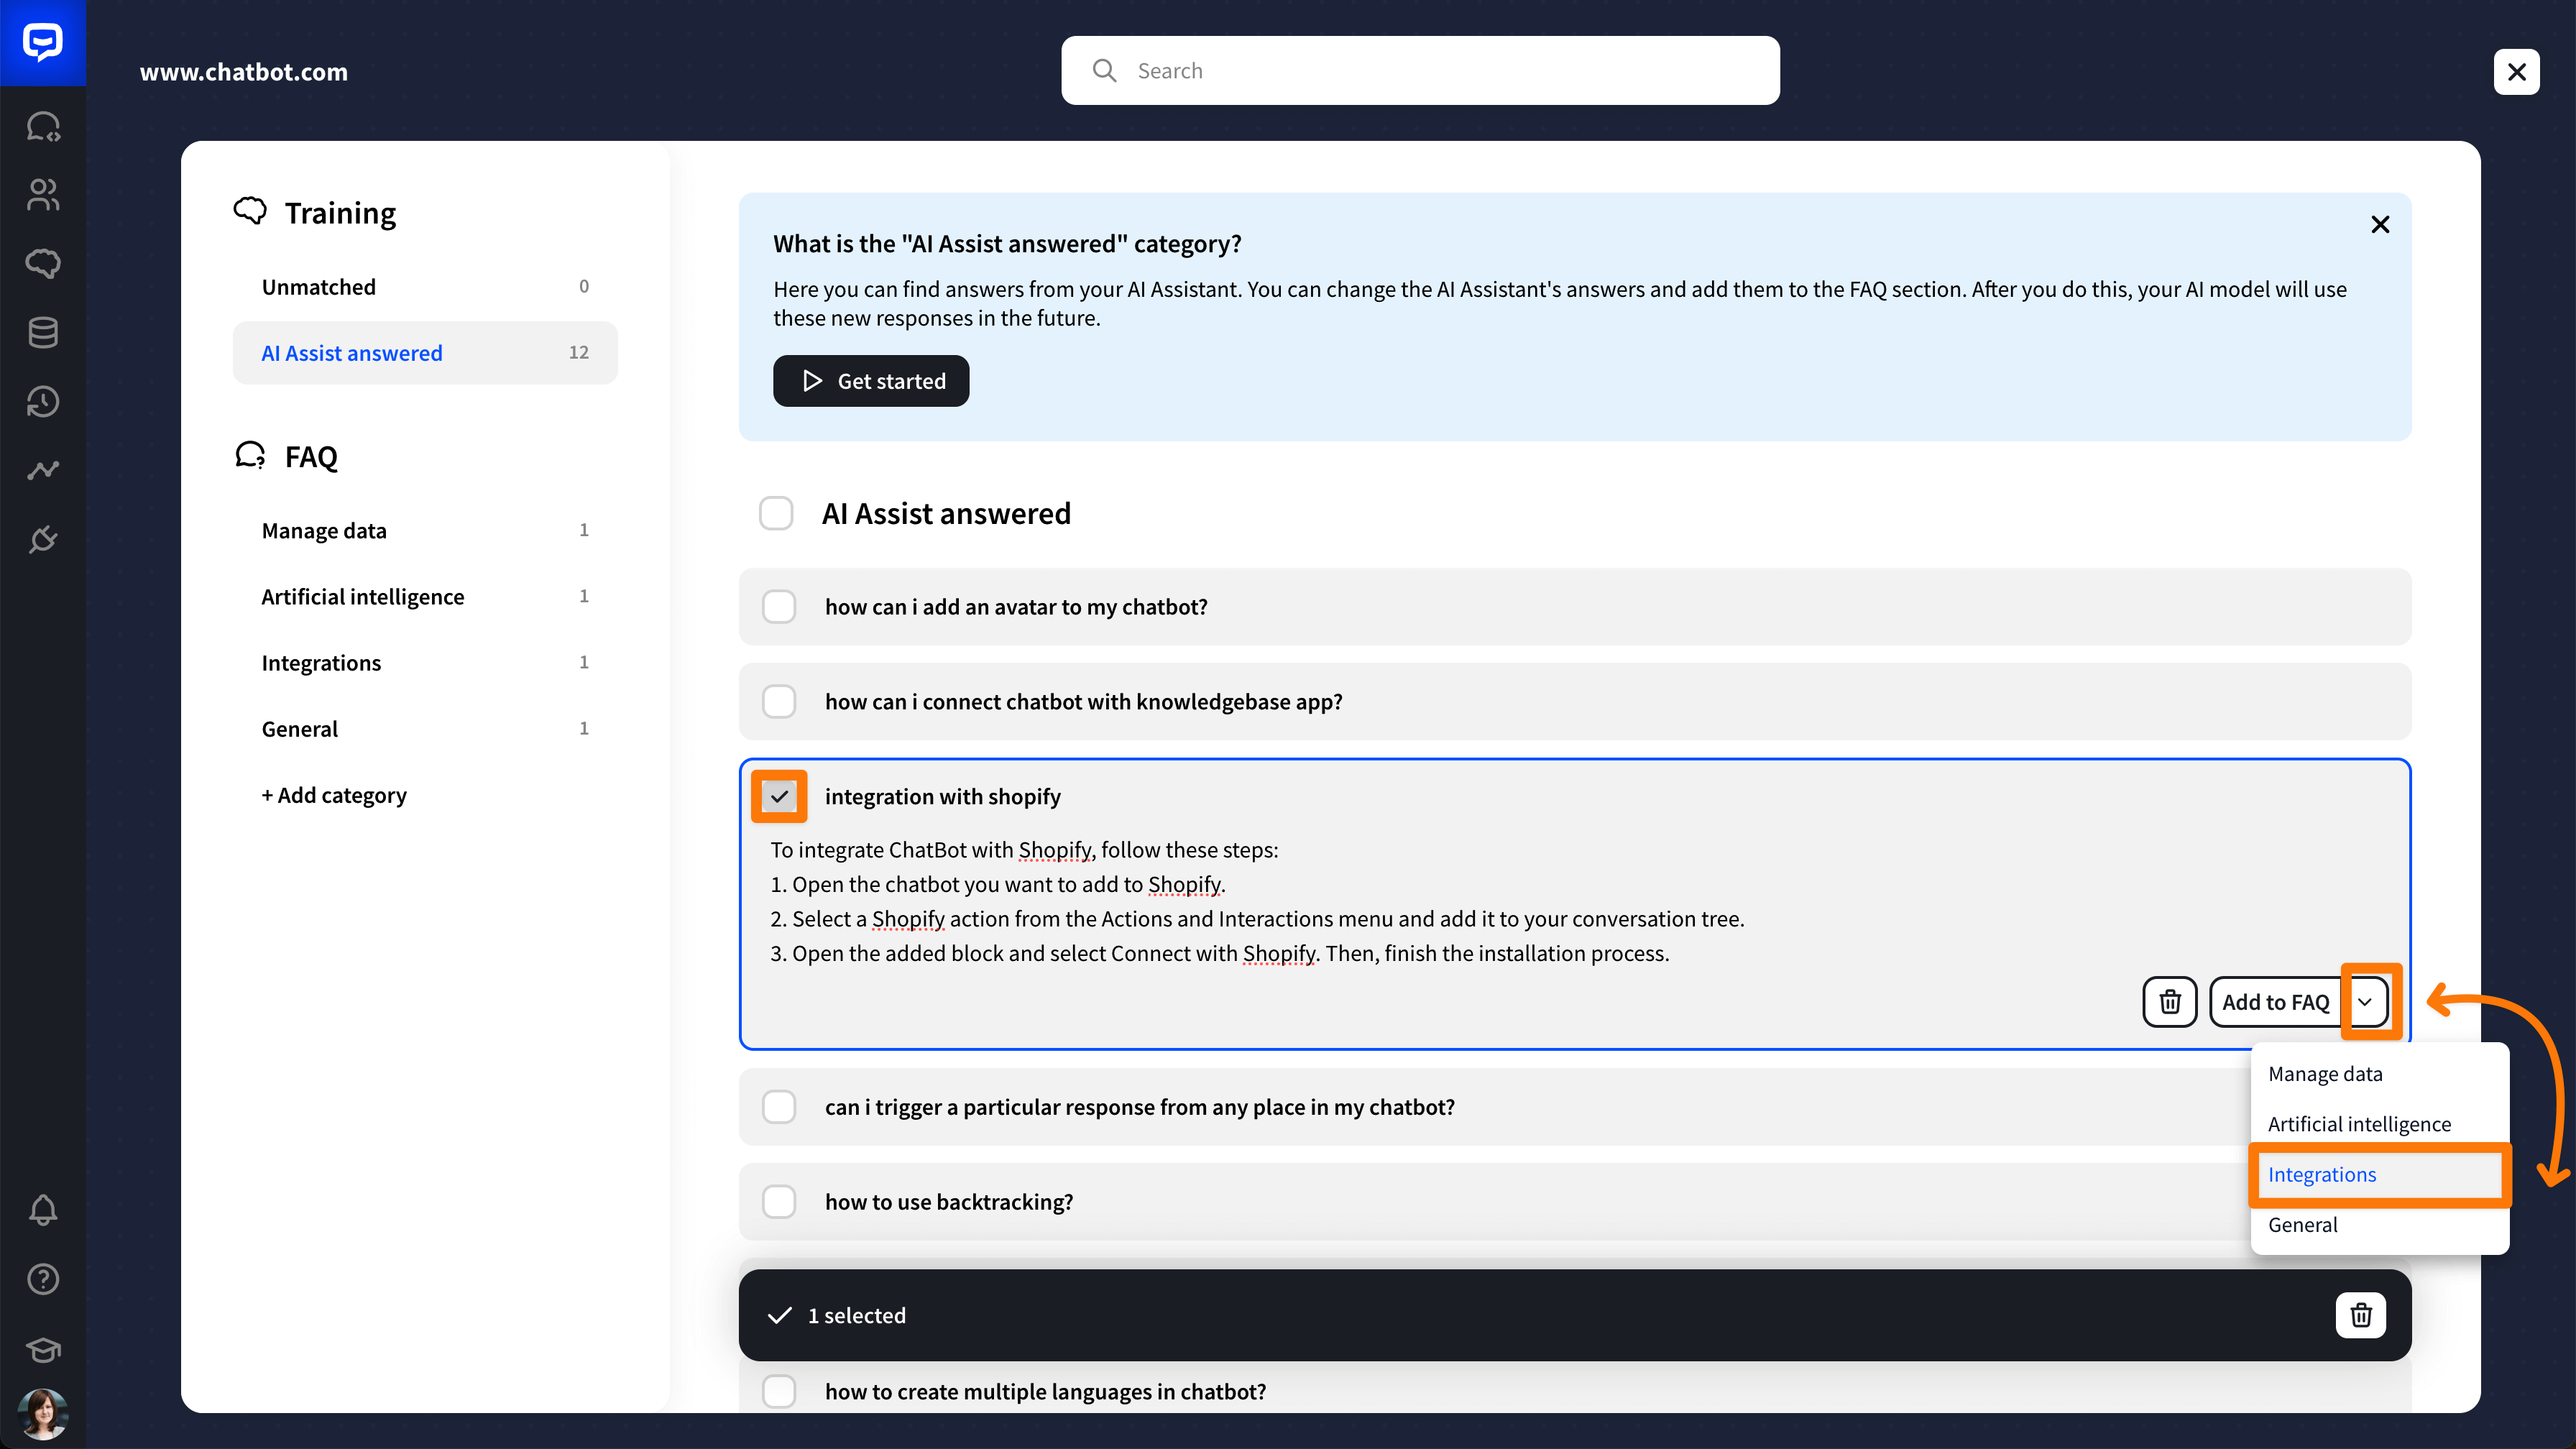The width and height of the screenshot is (2576, 1449).
Task: Open the how to use backtracking question
Action: 1575,1202
